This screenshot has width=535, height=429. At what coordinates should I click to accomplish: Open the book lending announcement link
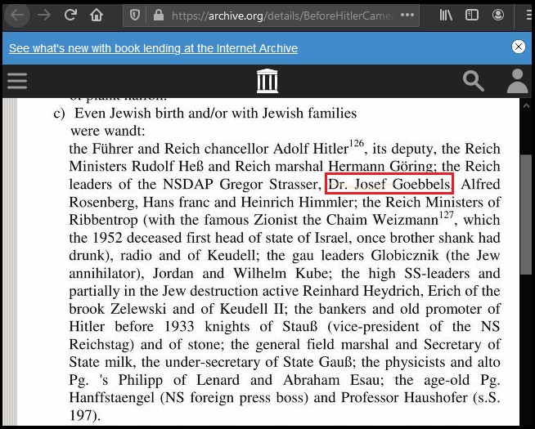(x=153, y=48)
